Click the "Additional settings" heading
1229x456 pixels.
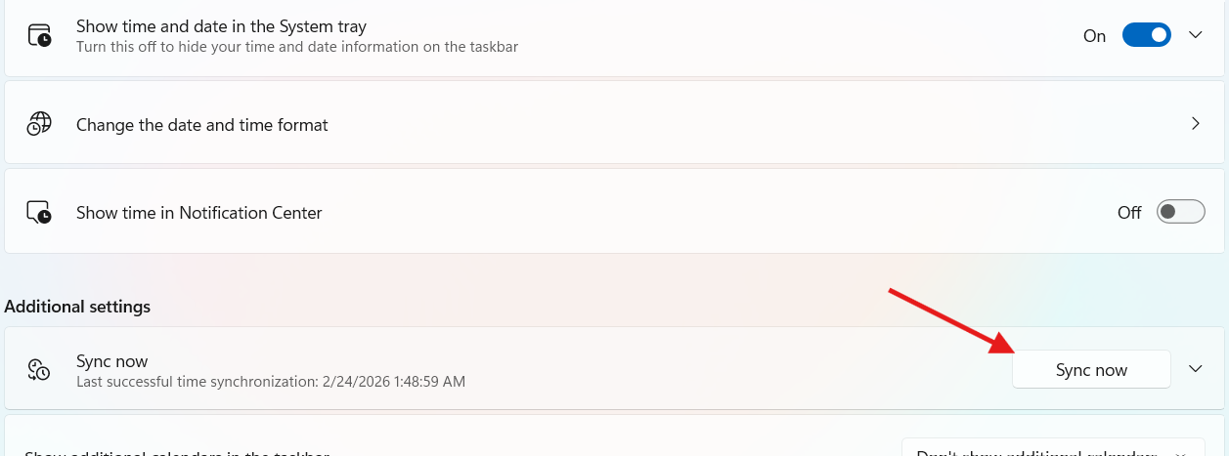[x=77, y=307]
